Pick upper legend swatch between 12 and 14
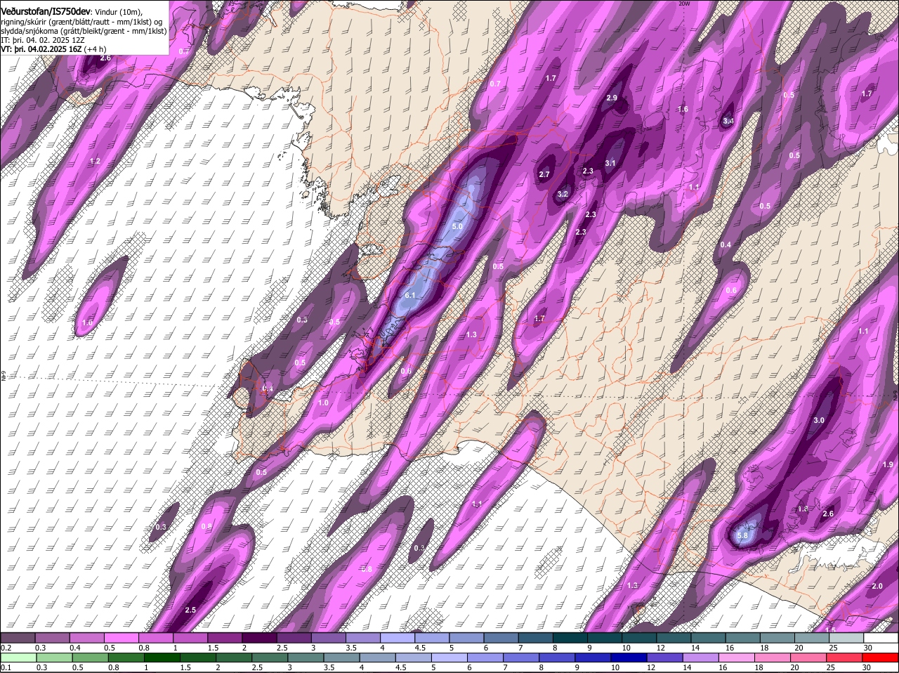 tap(674, 638)
